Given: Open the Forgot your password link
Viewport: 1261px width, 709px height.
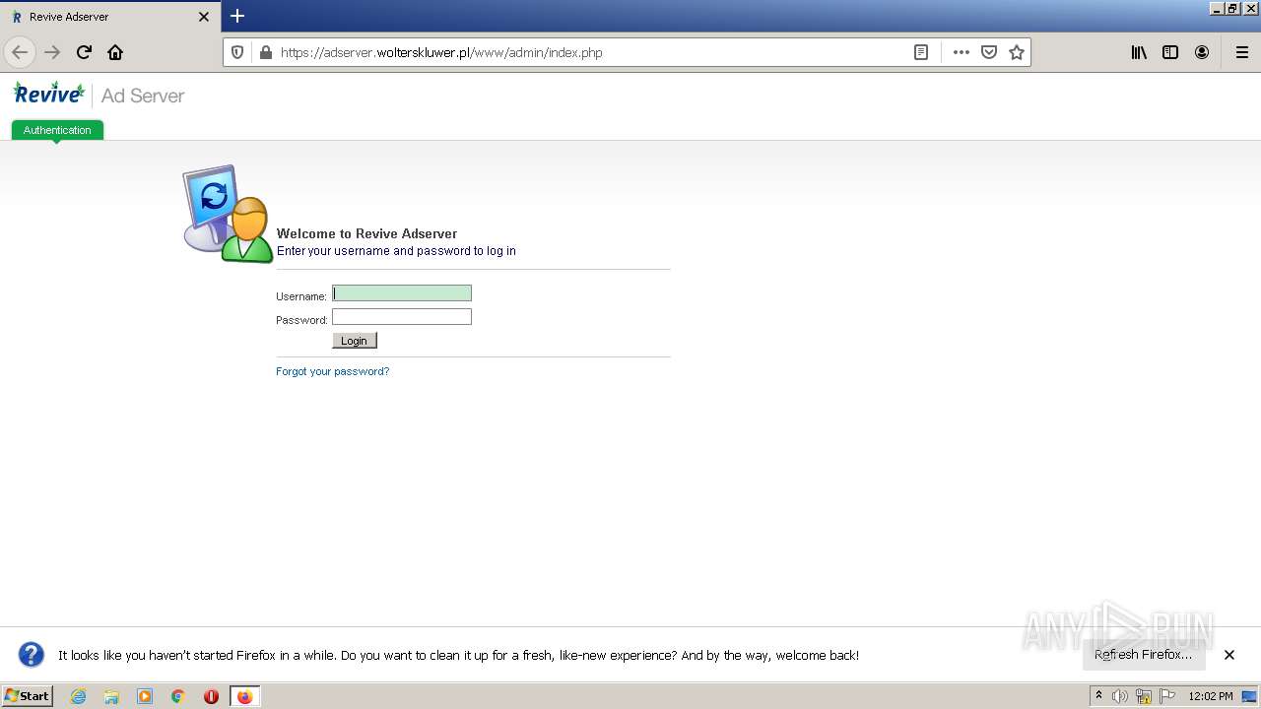Looking at the screenshot, I should click(333, 371).
